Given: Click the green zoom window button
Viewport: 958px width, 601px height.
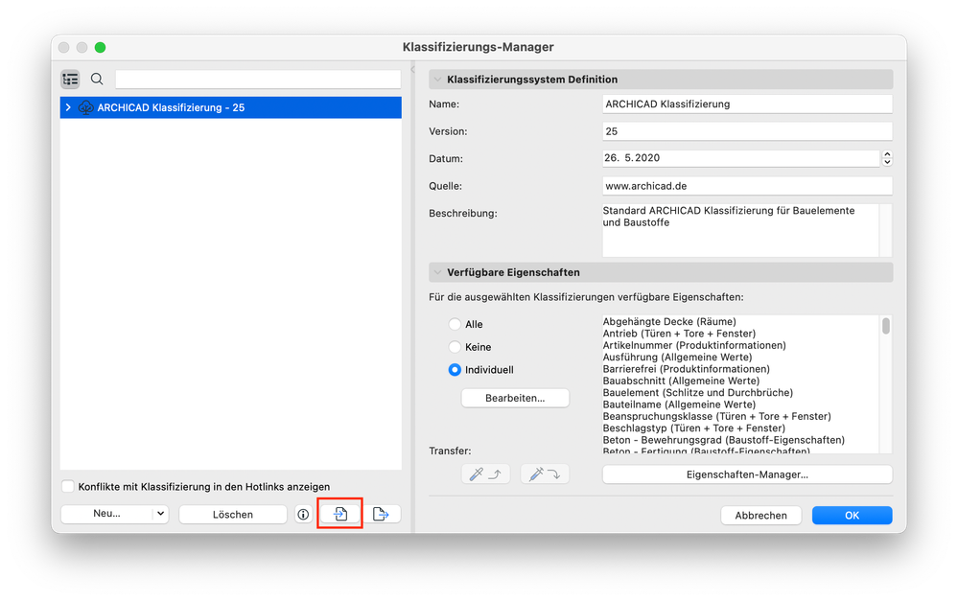Looking at the screenshot, I should coord(100,47).
